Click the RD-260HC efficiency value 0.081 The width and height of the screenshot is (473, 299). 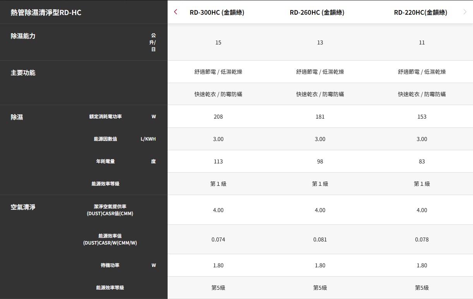[320, 240]
